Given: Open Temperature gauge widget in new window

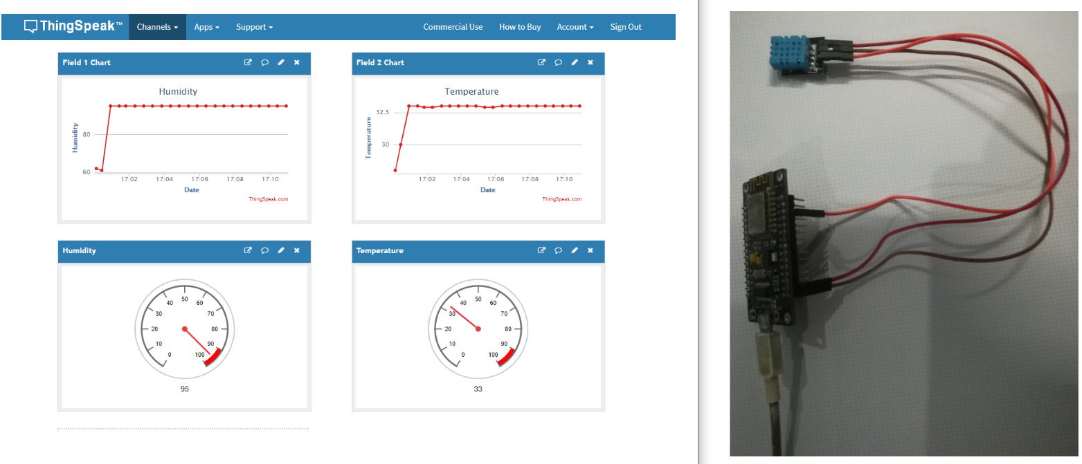Looking at the screenshot, I should [x=541, y=250].
